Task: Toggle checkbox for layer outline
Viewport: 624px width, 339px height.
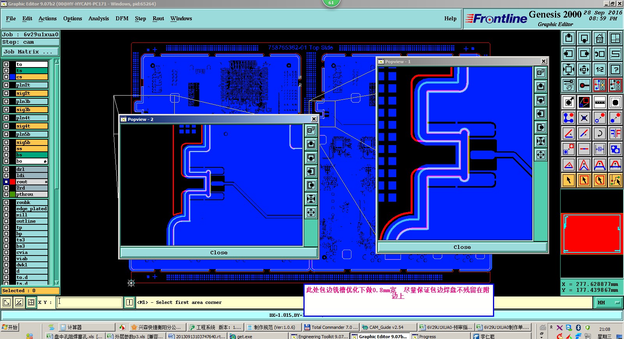Action: point(6,221)
